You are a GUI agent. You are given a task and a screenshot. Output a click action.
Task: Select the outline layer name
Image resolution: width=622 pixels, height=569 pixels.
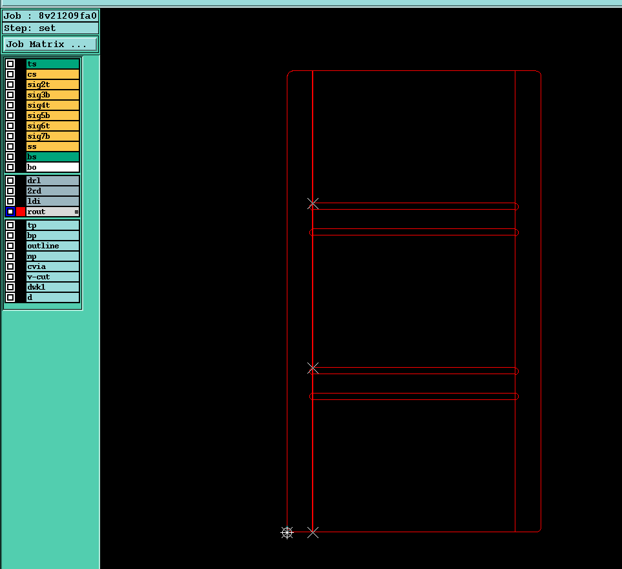53,246
